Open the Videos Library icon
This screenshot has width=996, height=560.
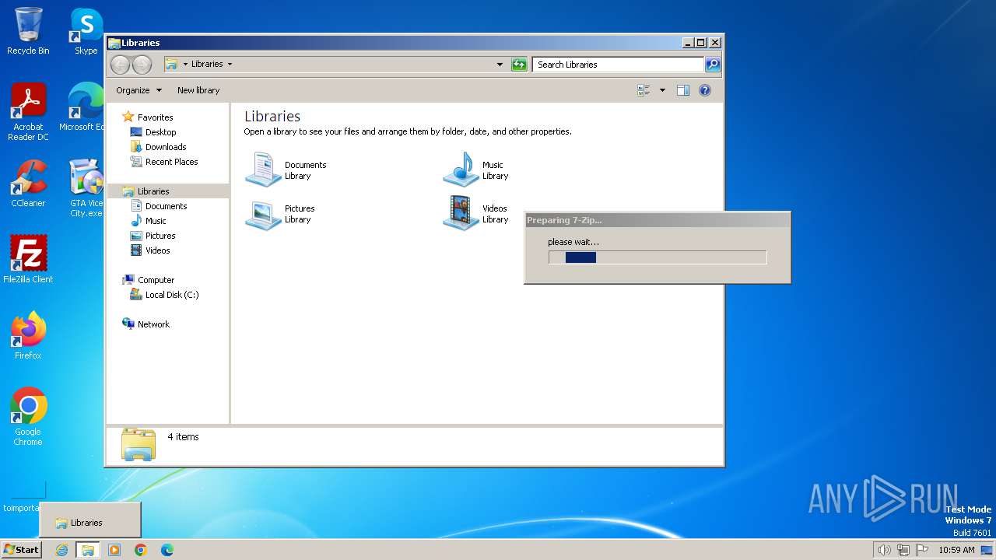point(476,213)
